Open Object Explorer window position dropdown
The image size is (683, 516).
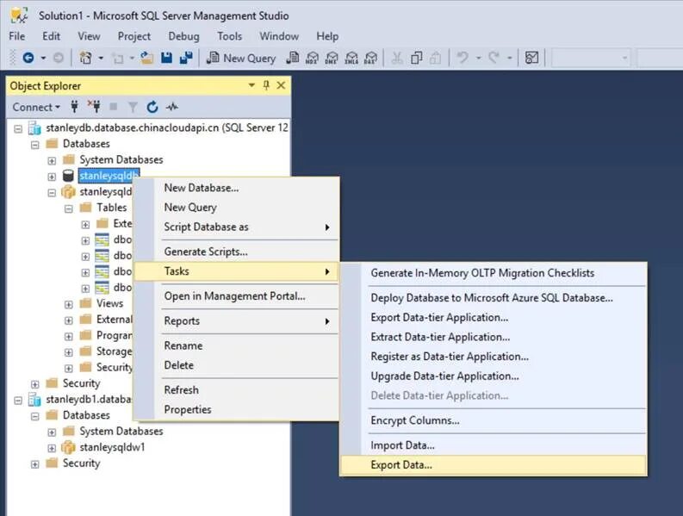(x=251, y=85)
